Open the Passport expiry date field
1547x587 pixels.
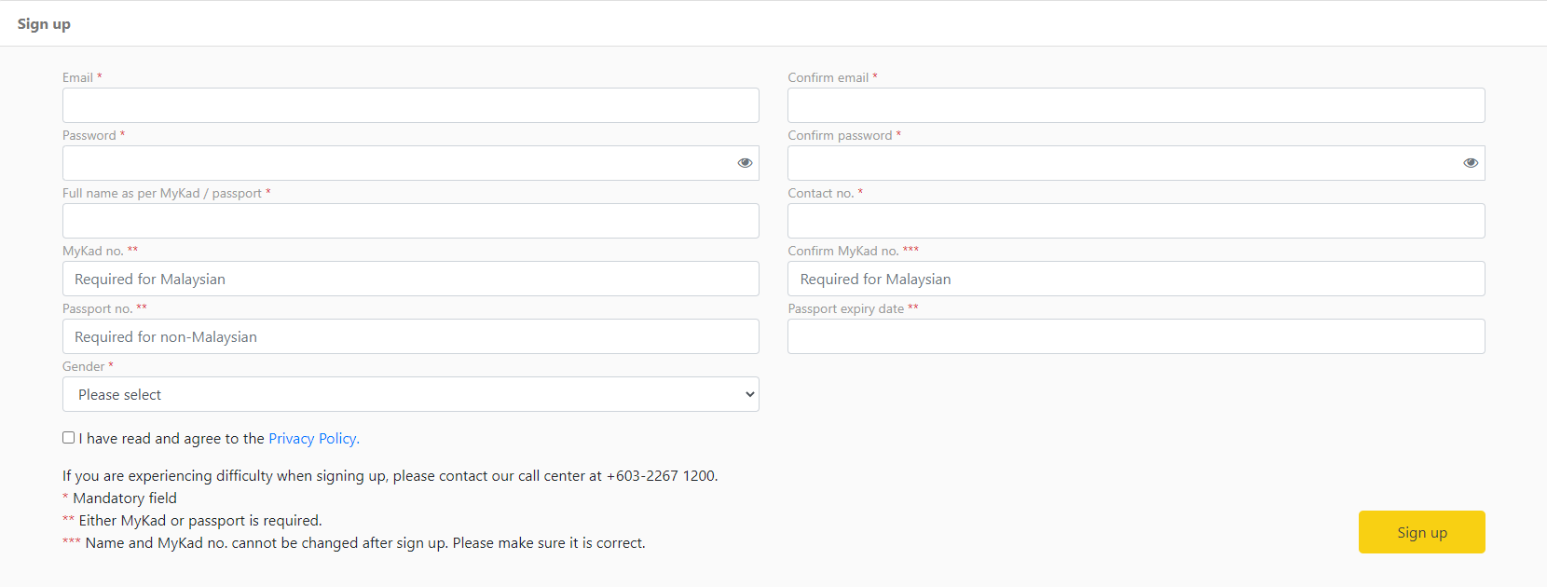(1135, 336)
